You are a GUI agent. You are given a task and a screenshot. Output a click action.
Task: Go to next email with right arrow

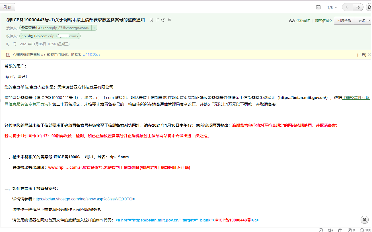(358, 7)
